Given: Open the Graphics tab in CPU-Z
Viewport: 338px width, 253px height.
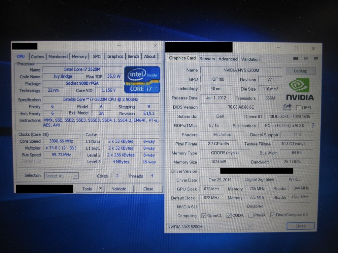Looking at the screenshot, I should click(x=115, y=57).
